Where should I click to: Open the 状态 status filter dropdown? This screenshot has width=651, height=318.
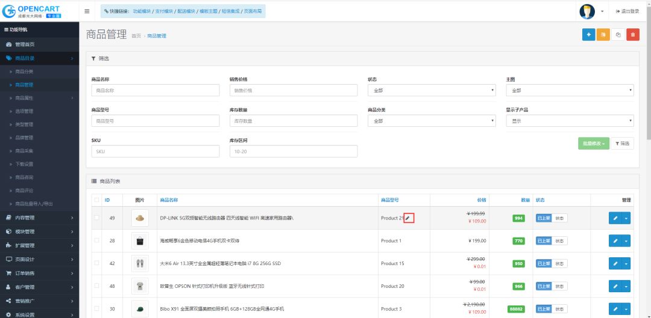(x=432, y=90)
